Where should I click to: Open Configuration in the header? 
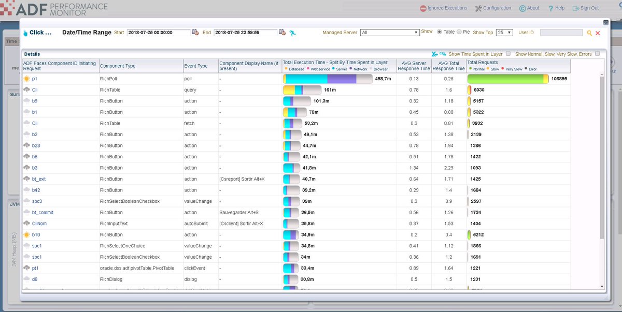[x=492, y=8]
